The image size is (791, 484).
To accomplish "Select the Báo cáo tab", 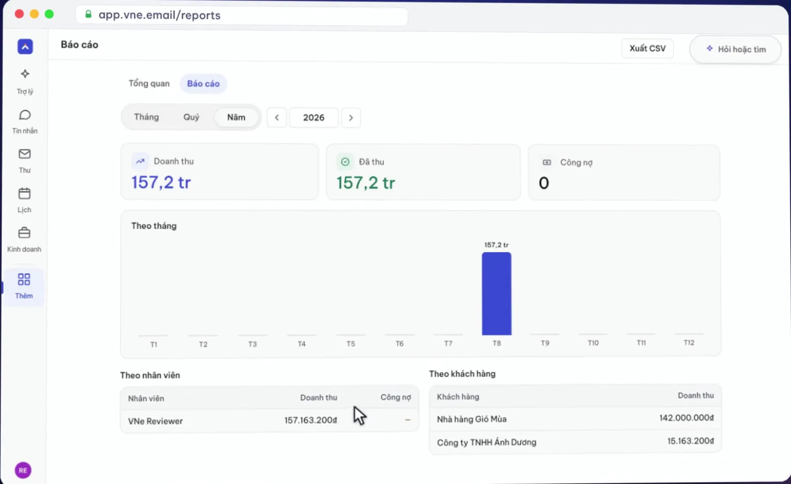I will (x=203, y=83).
